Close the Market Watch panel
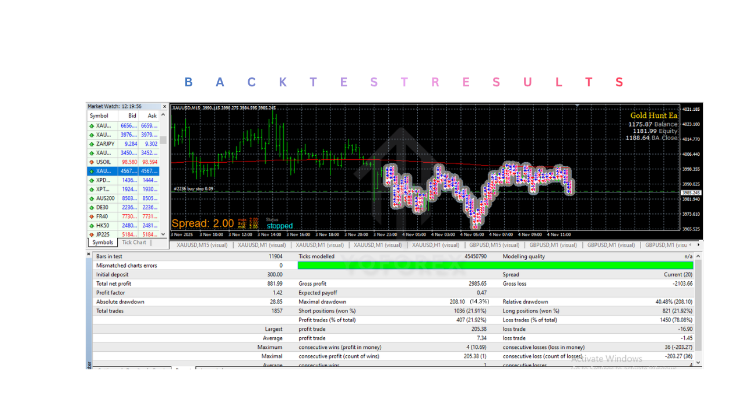This screenshot has width=746, height=420. 164,106
